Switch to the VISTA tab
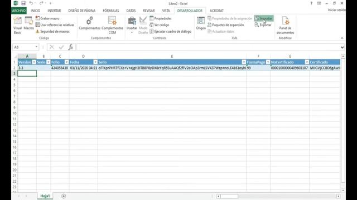The width and height of the screenshot is (357, 200). point(166,11)
